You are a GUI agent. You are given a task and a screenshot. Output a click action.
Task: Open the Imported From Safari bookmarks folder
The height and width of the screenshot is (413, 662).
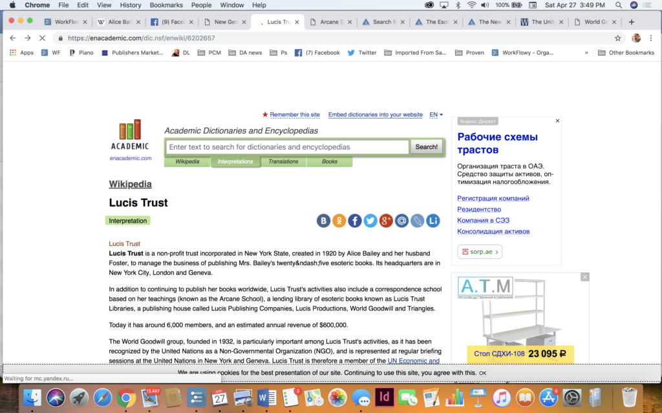[x=415, y=53]
